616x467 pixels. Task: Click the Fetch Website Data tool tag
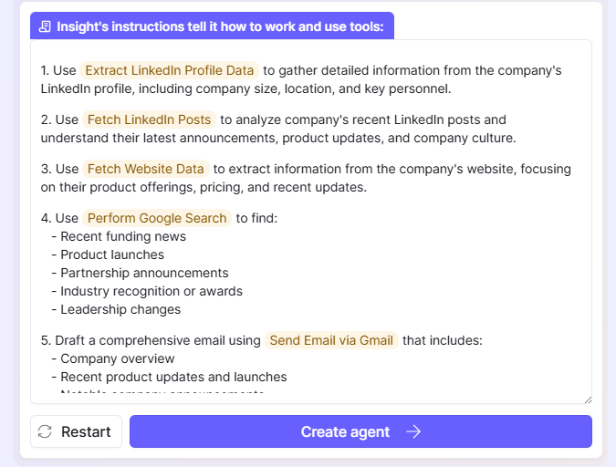[x=146, y=169]
